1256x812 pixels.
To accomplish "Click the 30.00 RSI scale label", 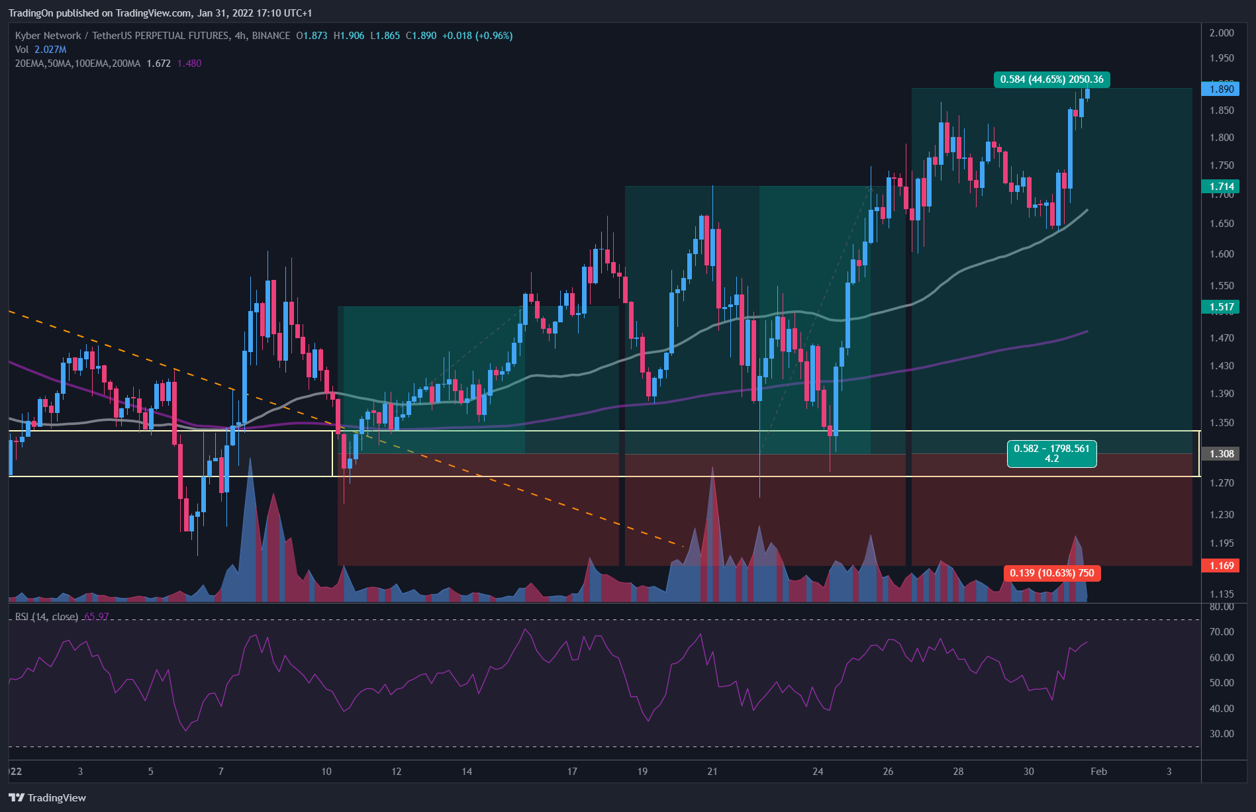I will point(1222,734).
